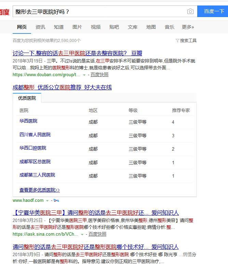
Task: Open the 四川省人民医院 link
Action: pyautogui.click(x=35, y=135)
